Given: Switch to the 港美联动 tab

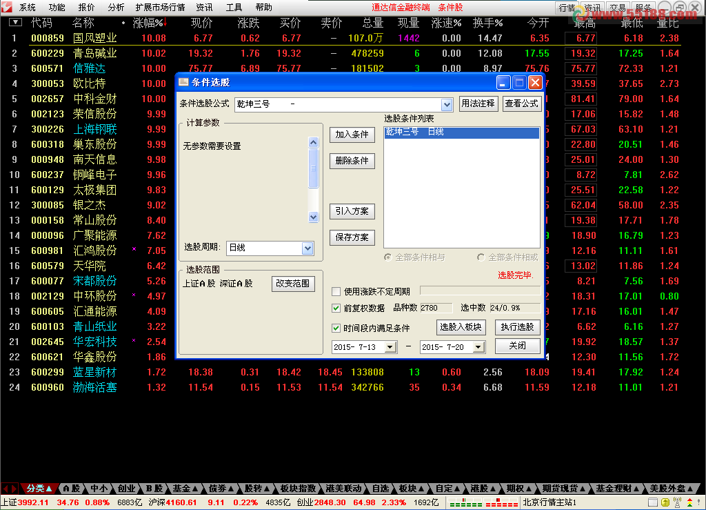Looking at the screenshot, I should click(343, 489).
